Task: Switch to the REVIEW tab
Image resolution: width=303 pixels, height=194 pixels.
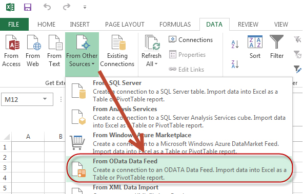Action: [248, 24]
